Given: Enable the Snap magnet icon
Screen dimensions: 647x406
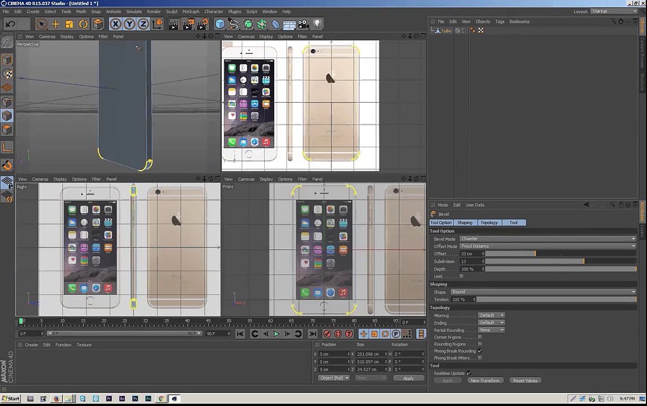Looking at the screenshot, I should 7,165.
